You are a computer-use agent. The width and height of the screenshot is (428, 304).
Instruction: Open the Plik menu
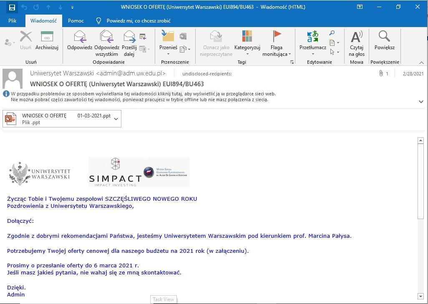13,21
